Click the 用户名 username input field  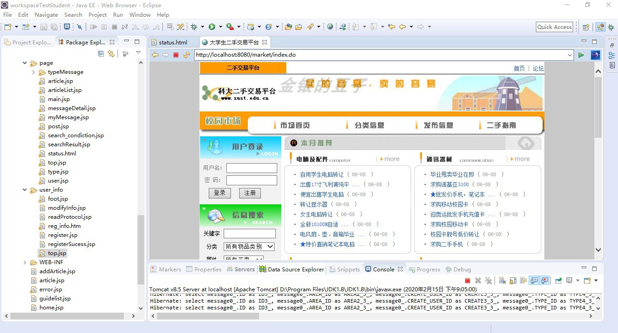pyautogui.click(x=251, y=168)
